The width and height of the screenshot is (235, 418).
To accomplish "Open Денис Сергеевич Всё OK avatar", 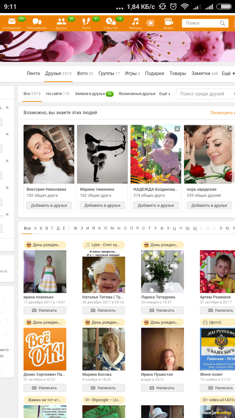I will pos(45,349).
